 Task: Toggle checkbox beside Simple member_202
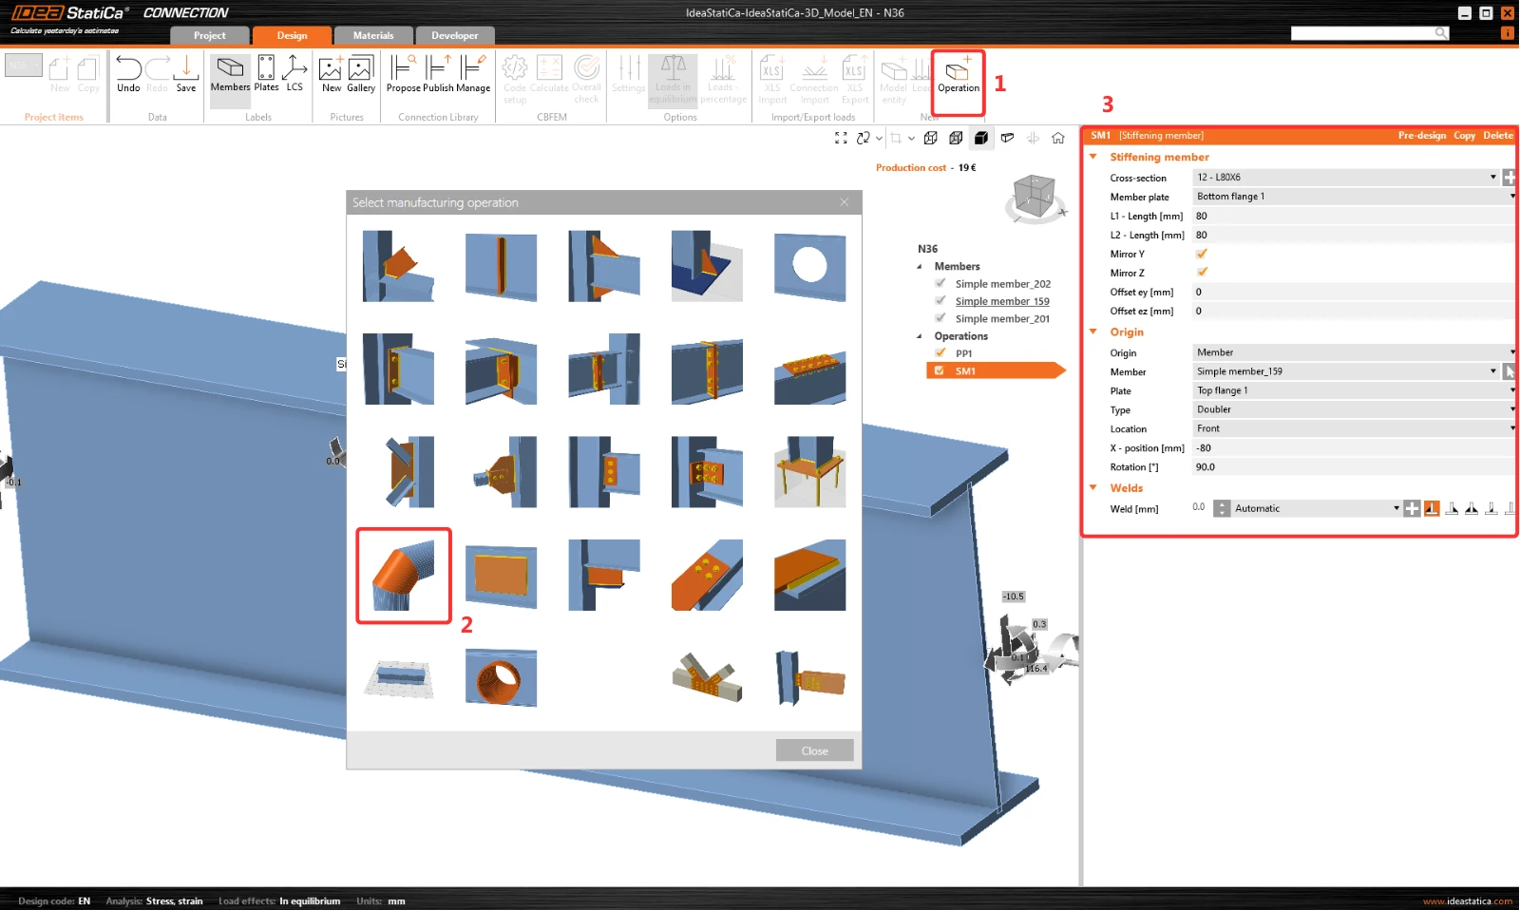coord(940,283)
